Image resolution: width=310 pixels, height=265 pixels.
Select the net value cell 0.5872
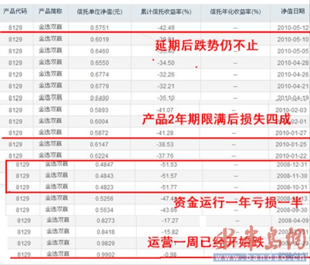tap(99, 133)
